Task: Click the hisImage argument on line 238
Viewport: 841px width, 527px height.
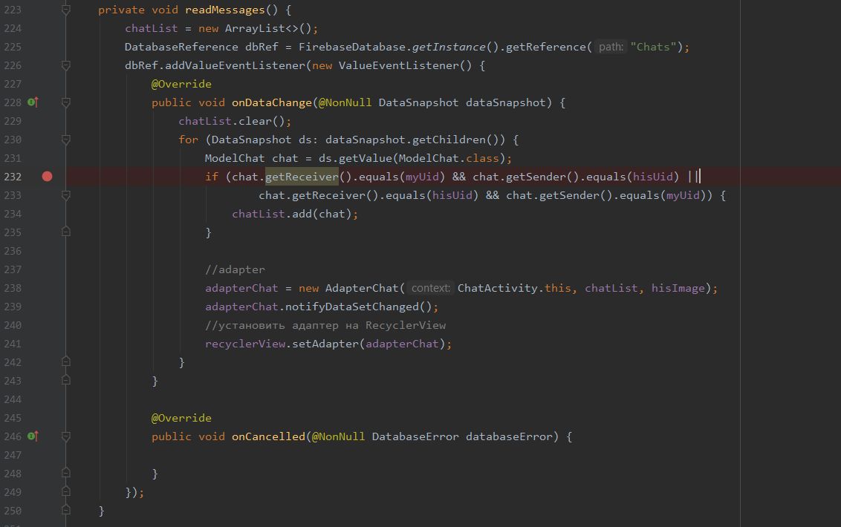Action: [x=678, y=288]
